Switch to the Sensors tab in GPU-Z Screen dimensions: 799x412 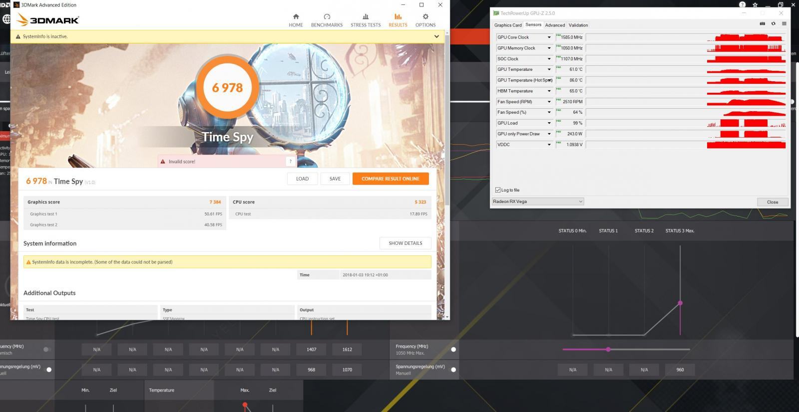[533, 24]
